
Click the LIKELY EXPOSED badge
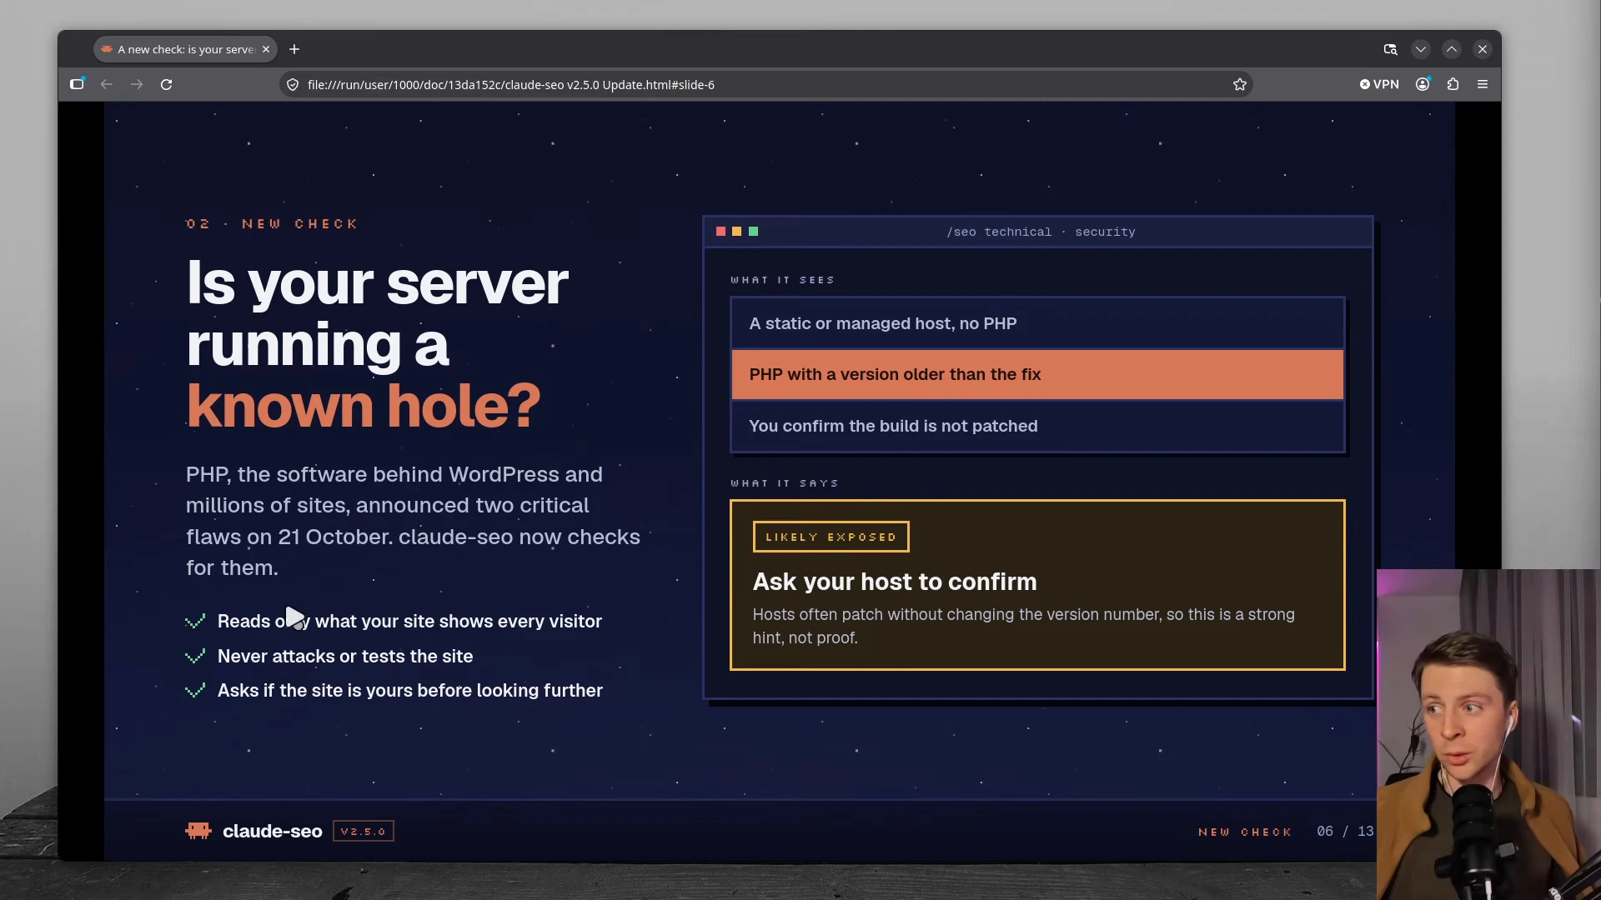831,537
